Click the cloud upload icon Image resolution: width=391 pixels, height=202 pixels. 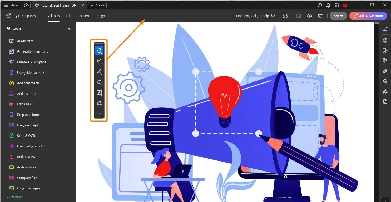pyautogui.click(x=310, y=16)
